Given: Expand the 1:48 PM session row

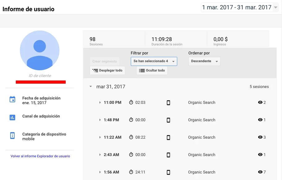Looking at the screenshot, I should click(100, 120).
